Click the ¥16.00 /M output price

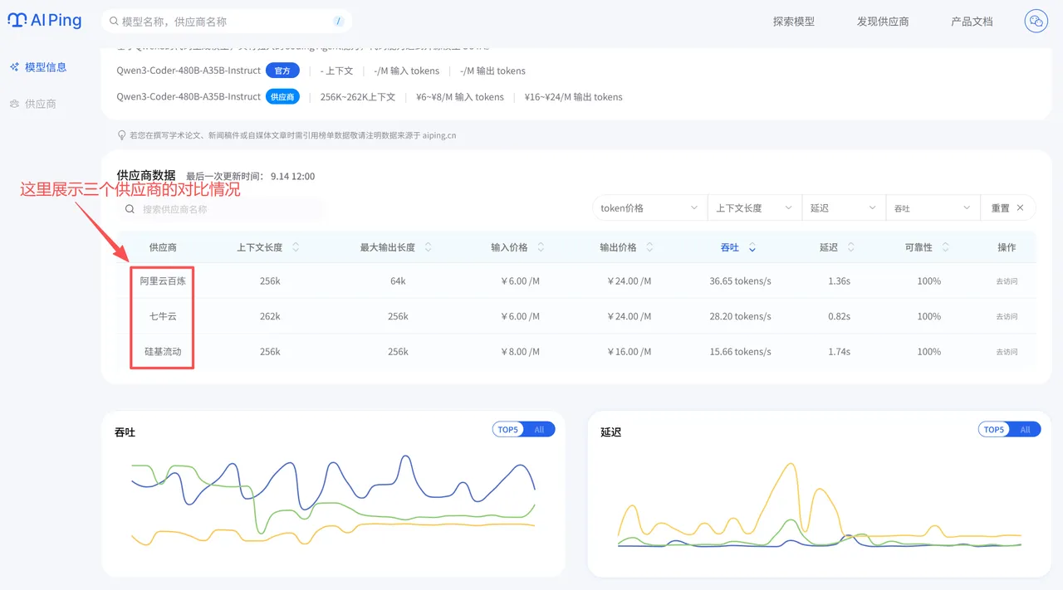tap(629, 352)
